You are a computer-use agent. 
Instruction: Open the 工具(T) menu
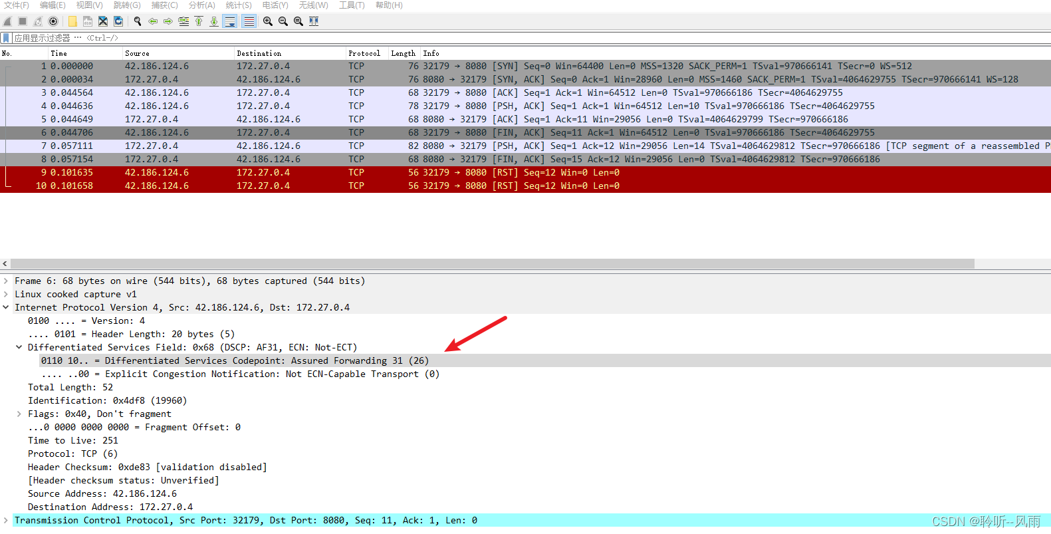pyautogui.click(x=352, y=5)
